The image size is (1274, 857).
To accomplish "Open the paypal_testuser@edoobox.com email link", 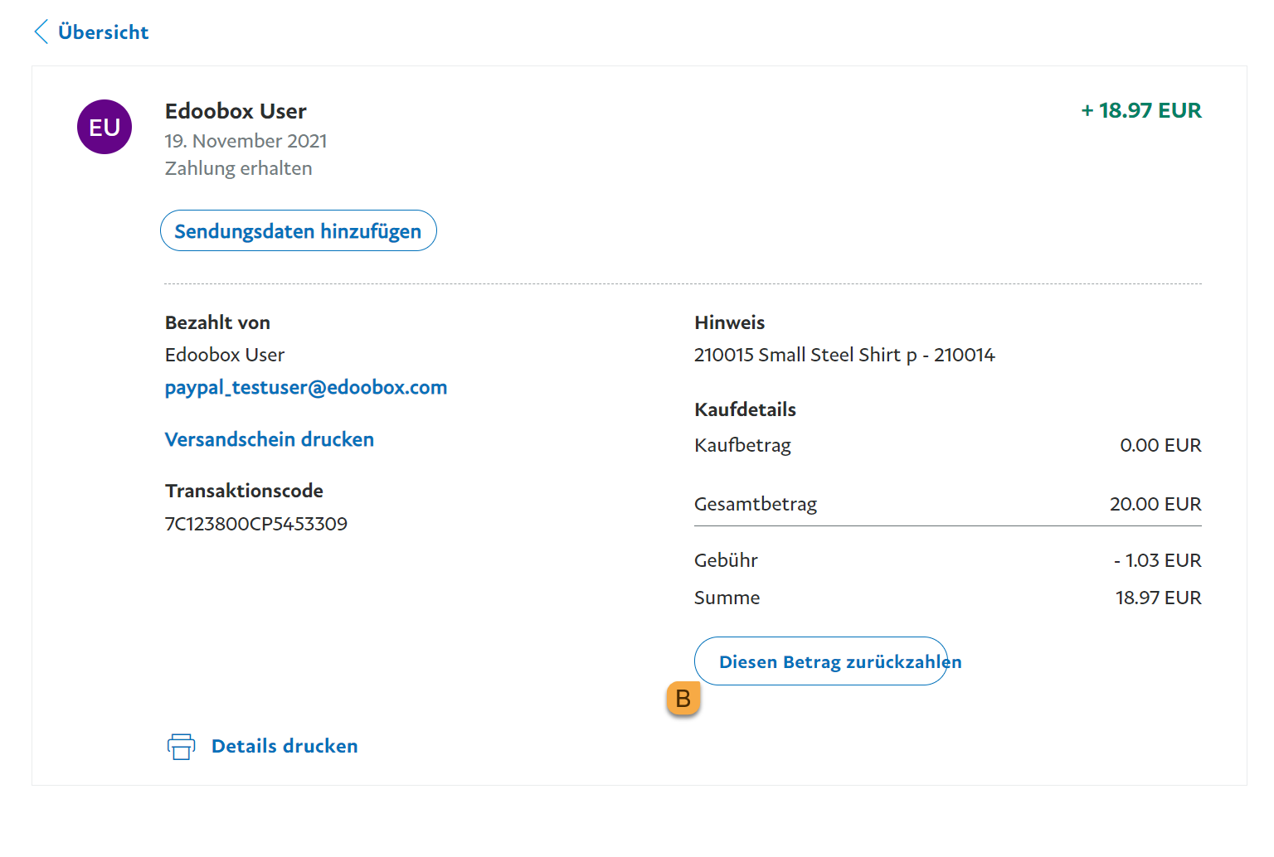I will coord(305,388).
